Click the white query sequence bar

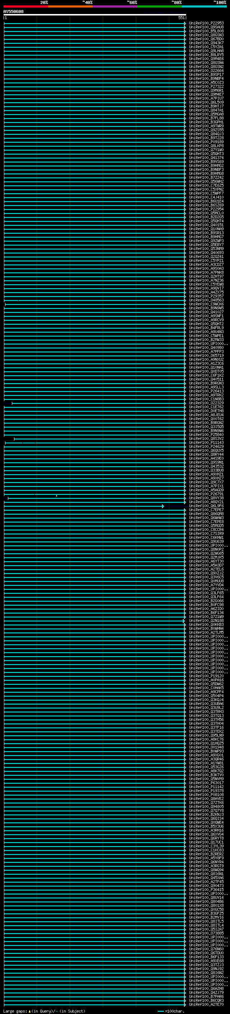pyautogui.click(x=95, y=14)
